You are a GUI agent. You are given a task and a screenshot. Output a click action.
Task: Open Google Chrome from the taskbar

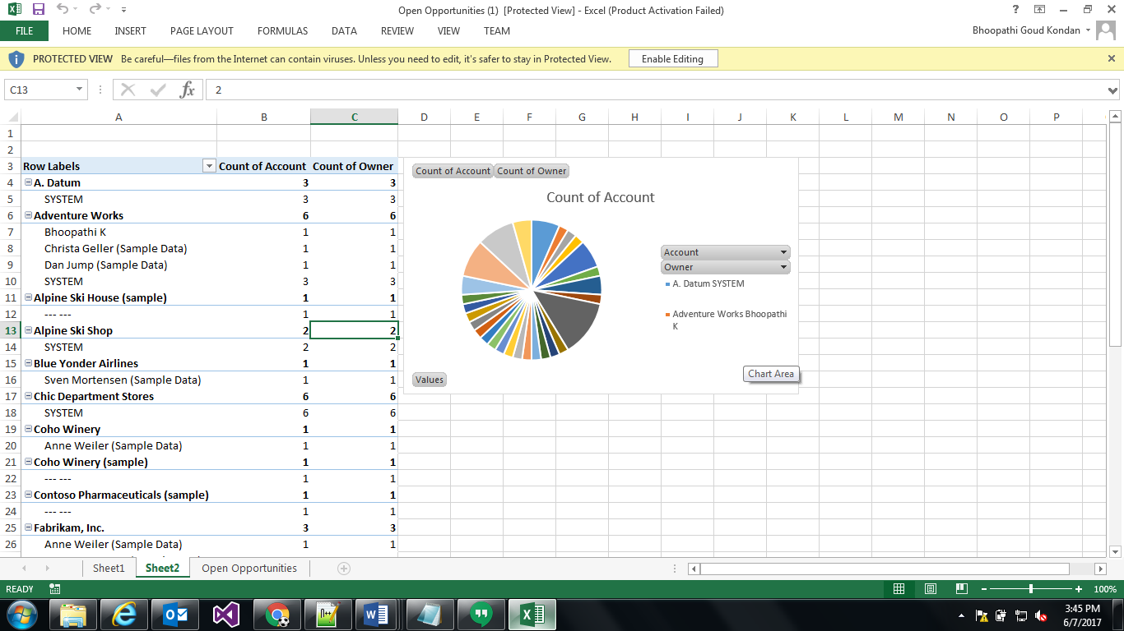(277, 614)
